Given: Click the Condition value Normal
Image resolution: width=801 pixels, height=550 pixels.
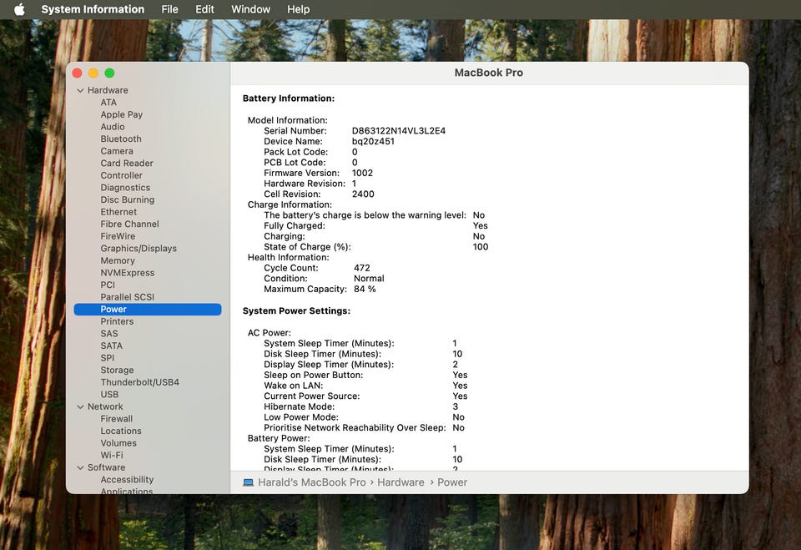Looking at the screenshot, I should [369, 279].
